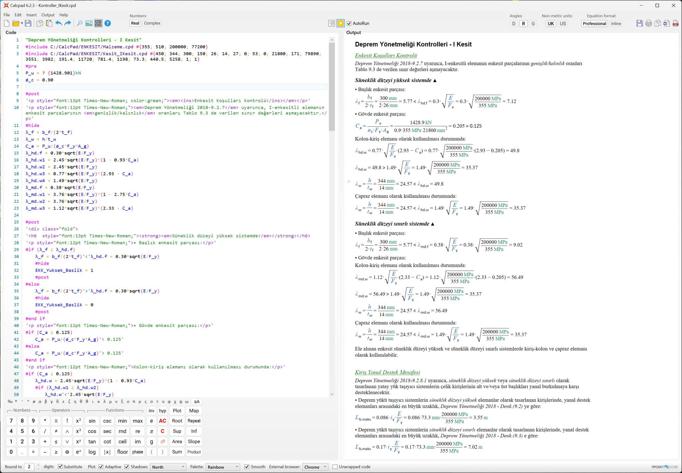Open the Insert menu
Screen dimensions: 682x473
pyautogui.click(x=31, y=15)
